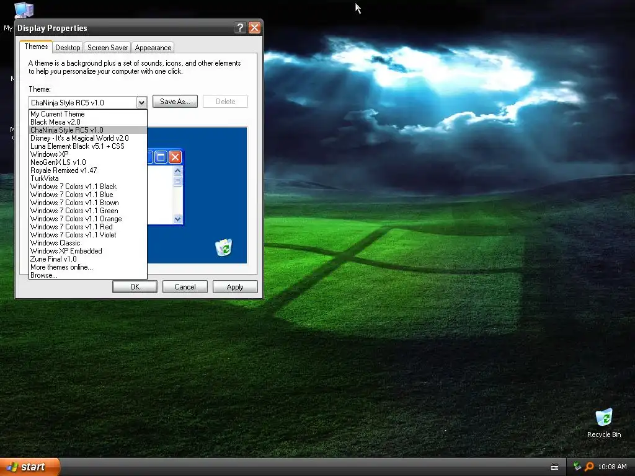Close the Display Properties dialog

coord(254,27)
